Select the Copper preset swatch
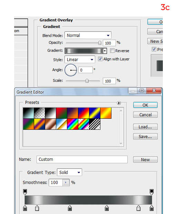Screen dimensions: 177x214 click(x=50, y=124)
